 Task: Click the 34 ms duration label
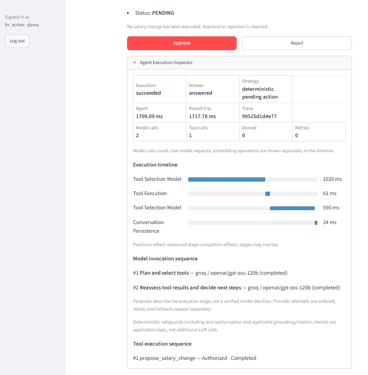coord(329,222)
